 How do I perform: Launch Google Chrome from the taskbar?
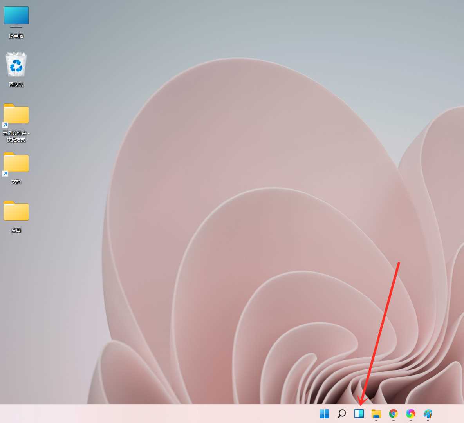coord(393,414)
